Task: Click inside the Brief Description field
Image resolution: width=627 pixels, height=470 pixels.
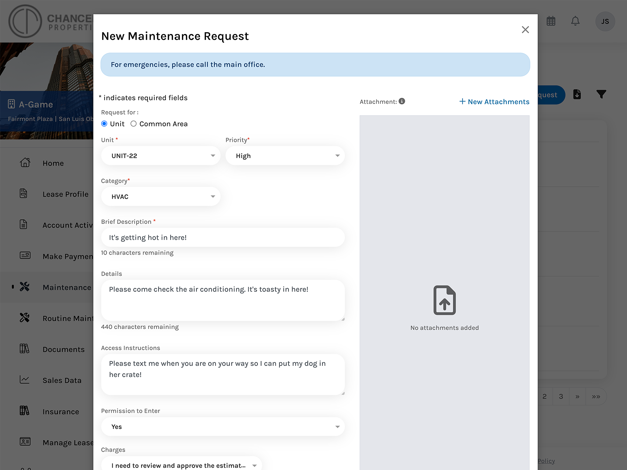Action: (x=223, y=237)
